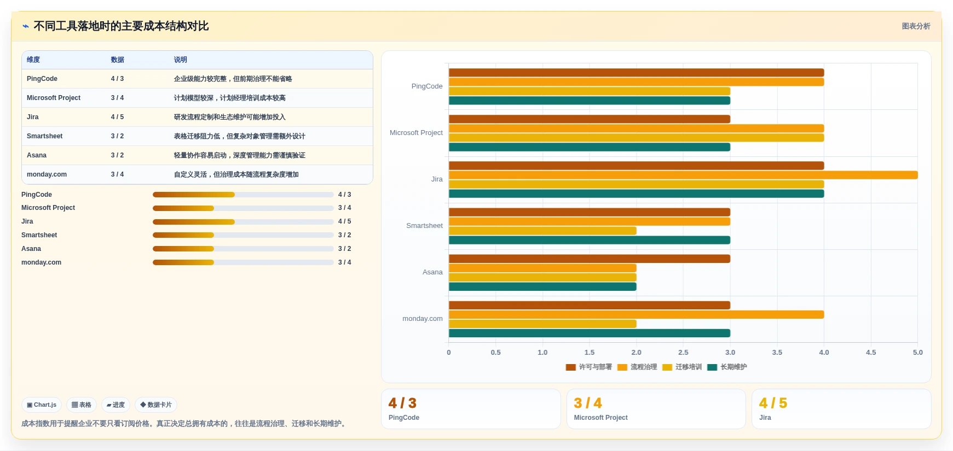Click the Microsoft Project progress bar
Viewport: 953px width, 451px height.
243,208
